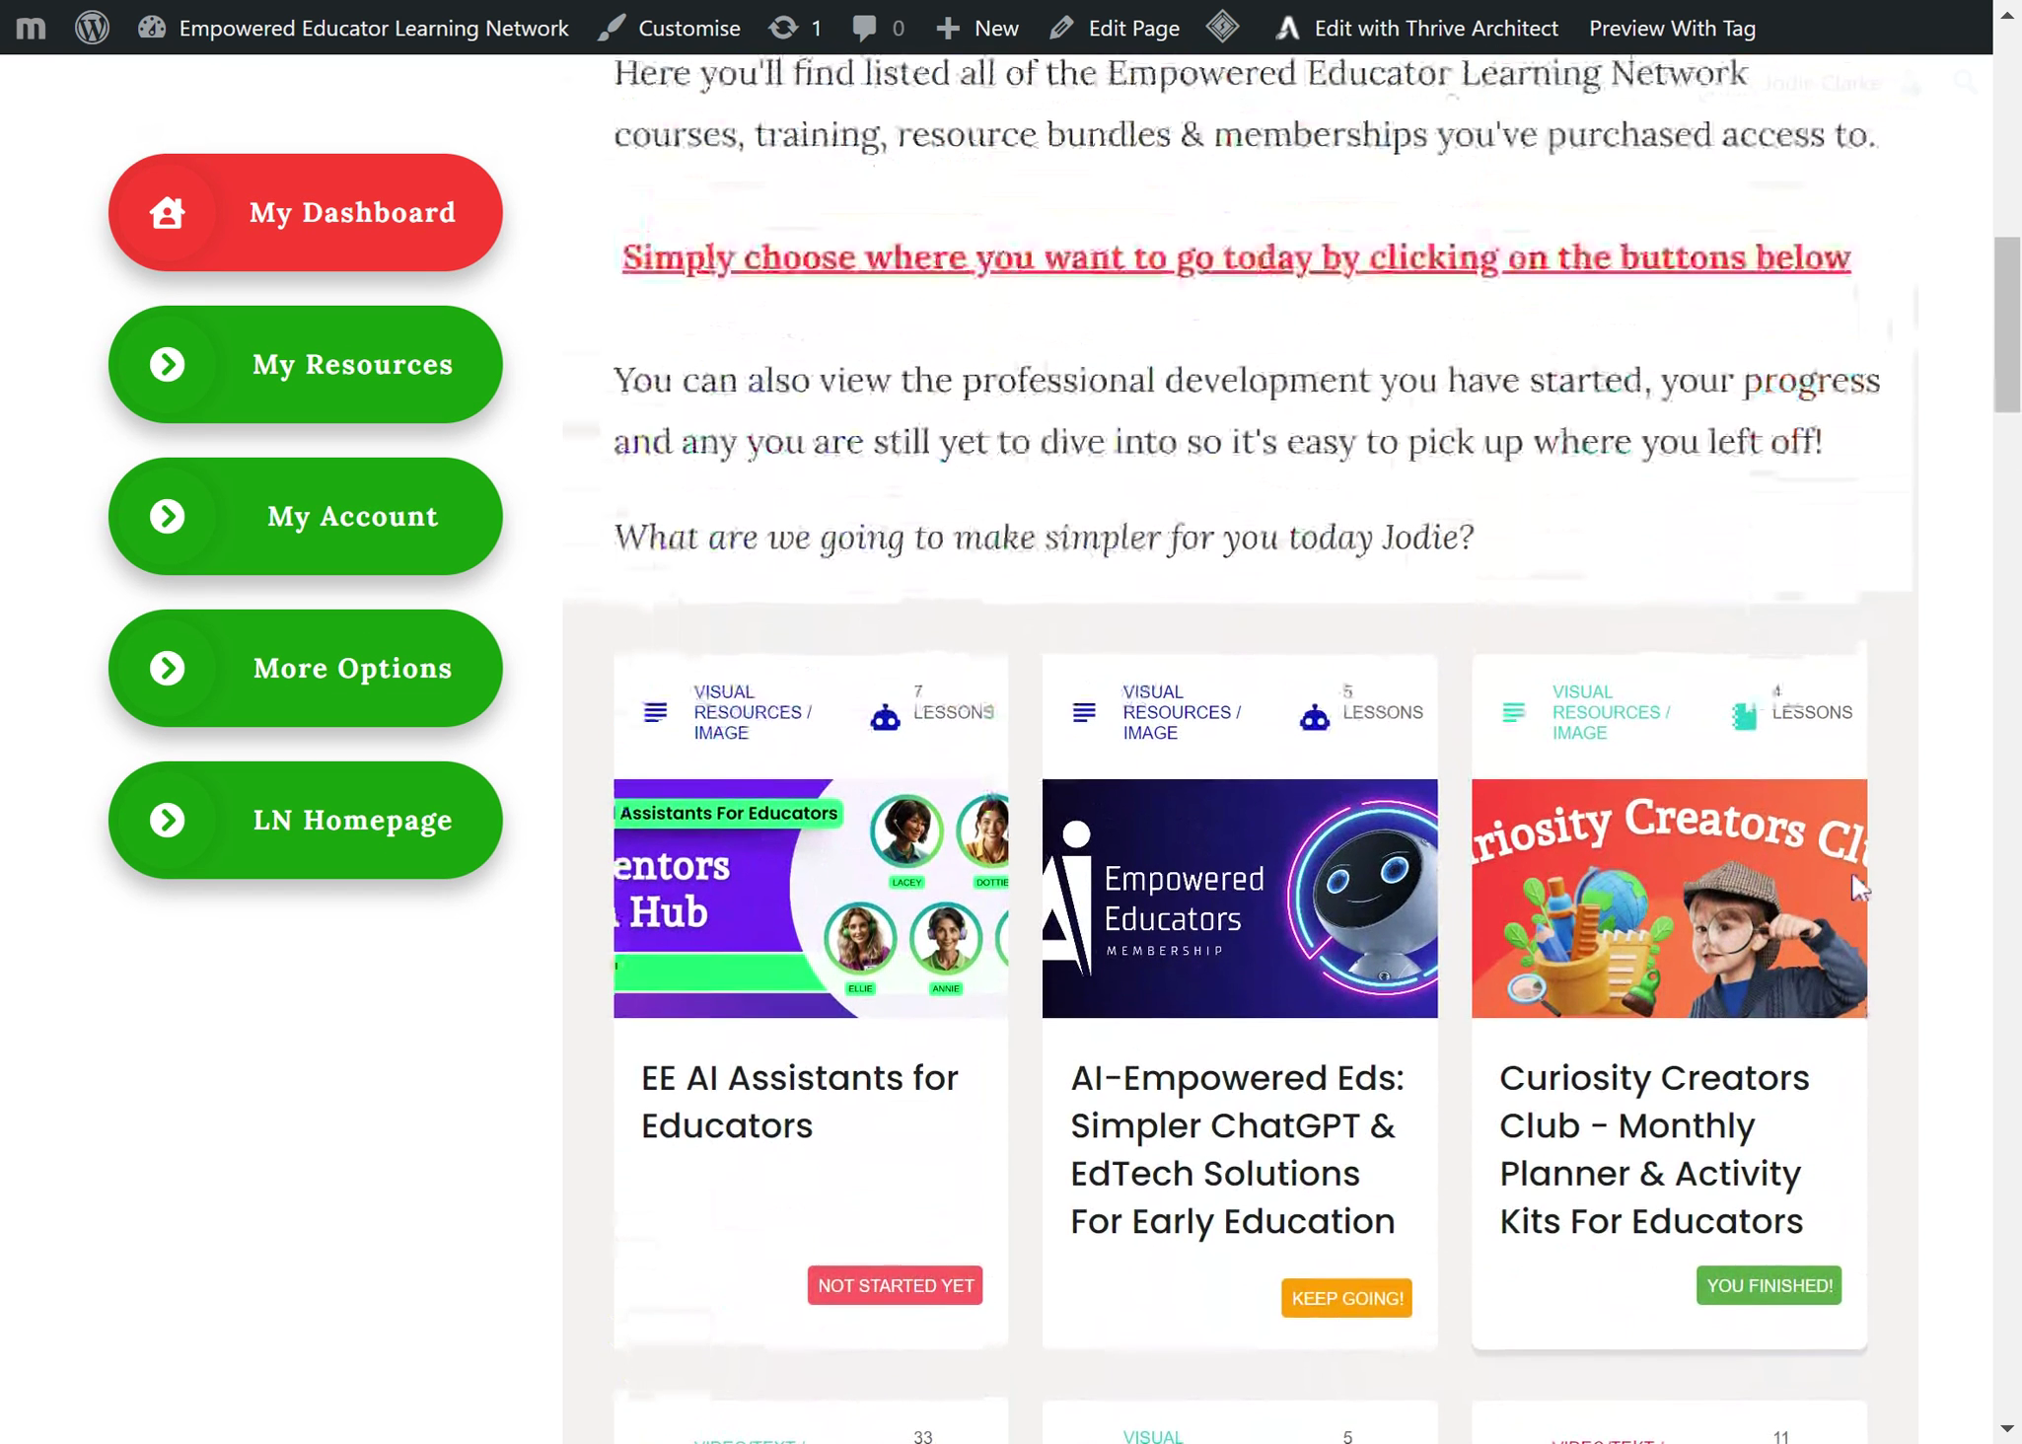Click the LN Homepage arrow icon
The height and width of the screenshot is (1444, 2022).
pos(168,819)
